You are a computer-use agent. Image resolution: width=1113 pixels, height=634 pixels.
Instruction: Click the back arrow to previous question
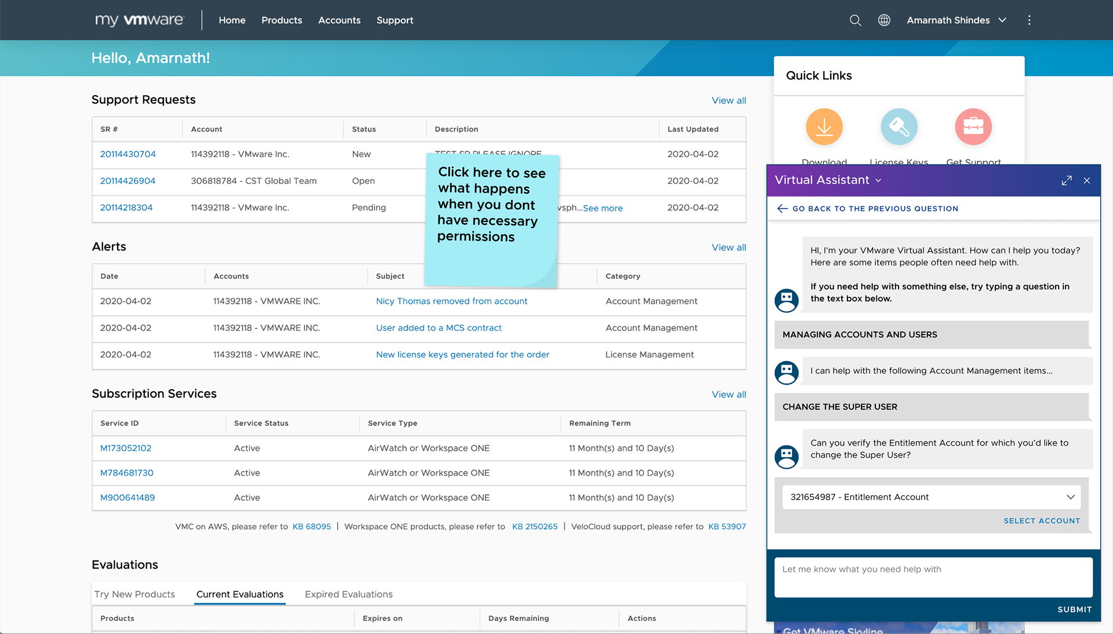pos(782,209)
